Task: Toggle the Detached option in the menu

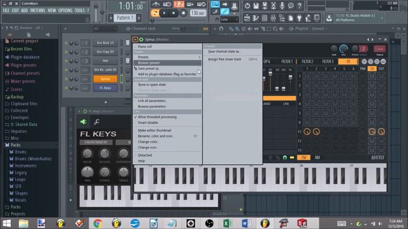Action: [x=167, y=155]
